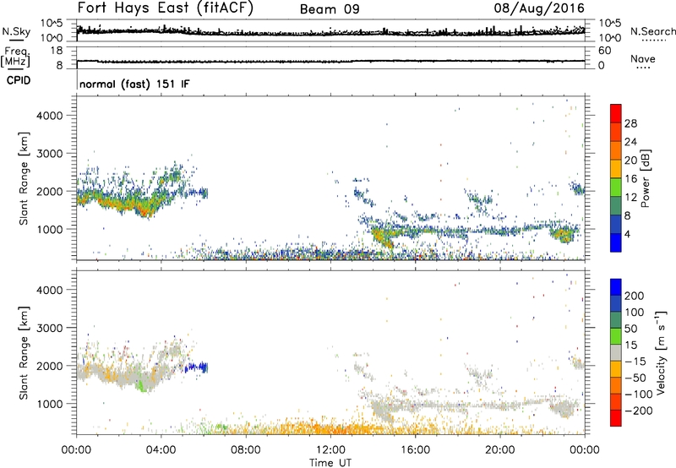
Task: Pick the light green 12–16 dB Power swatch
Action: 616,187
